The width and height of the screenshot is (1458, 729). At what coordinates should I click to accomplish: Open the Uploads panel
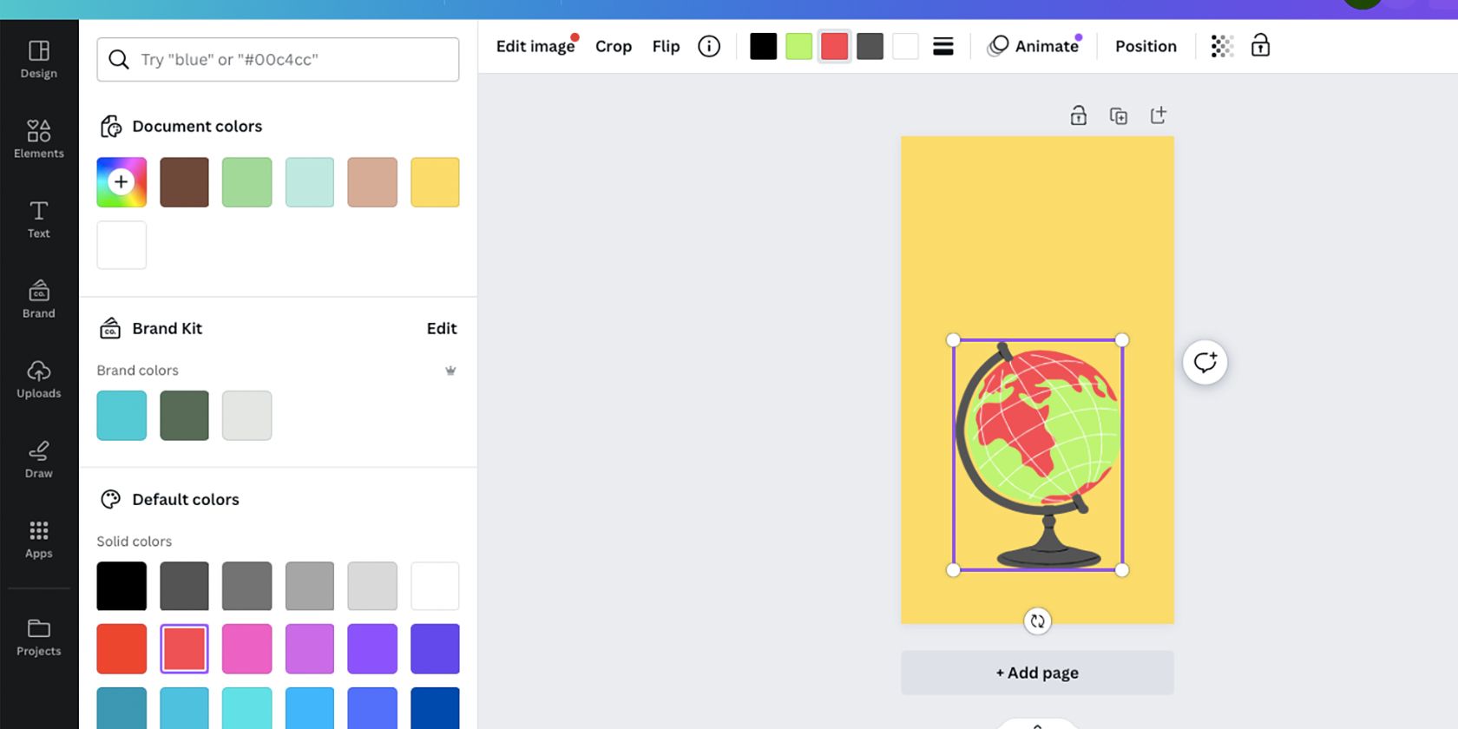39,379
